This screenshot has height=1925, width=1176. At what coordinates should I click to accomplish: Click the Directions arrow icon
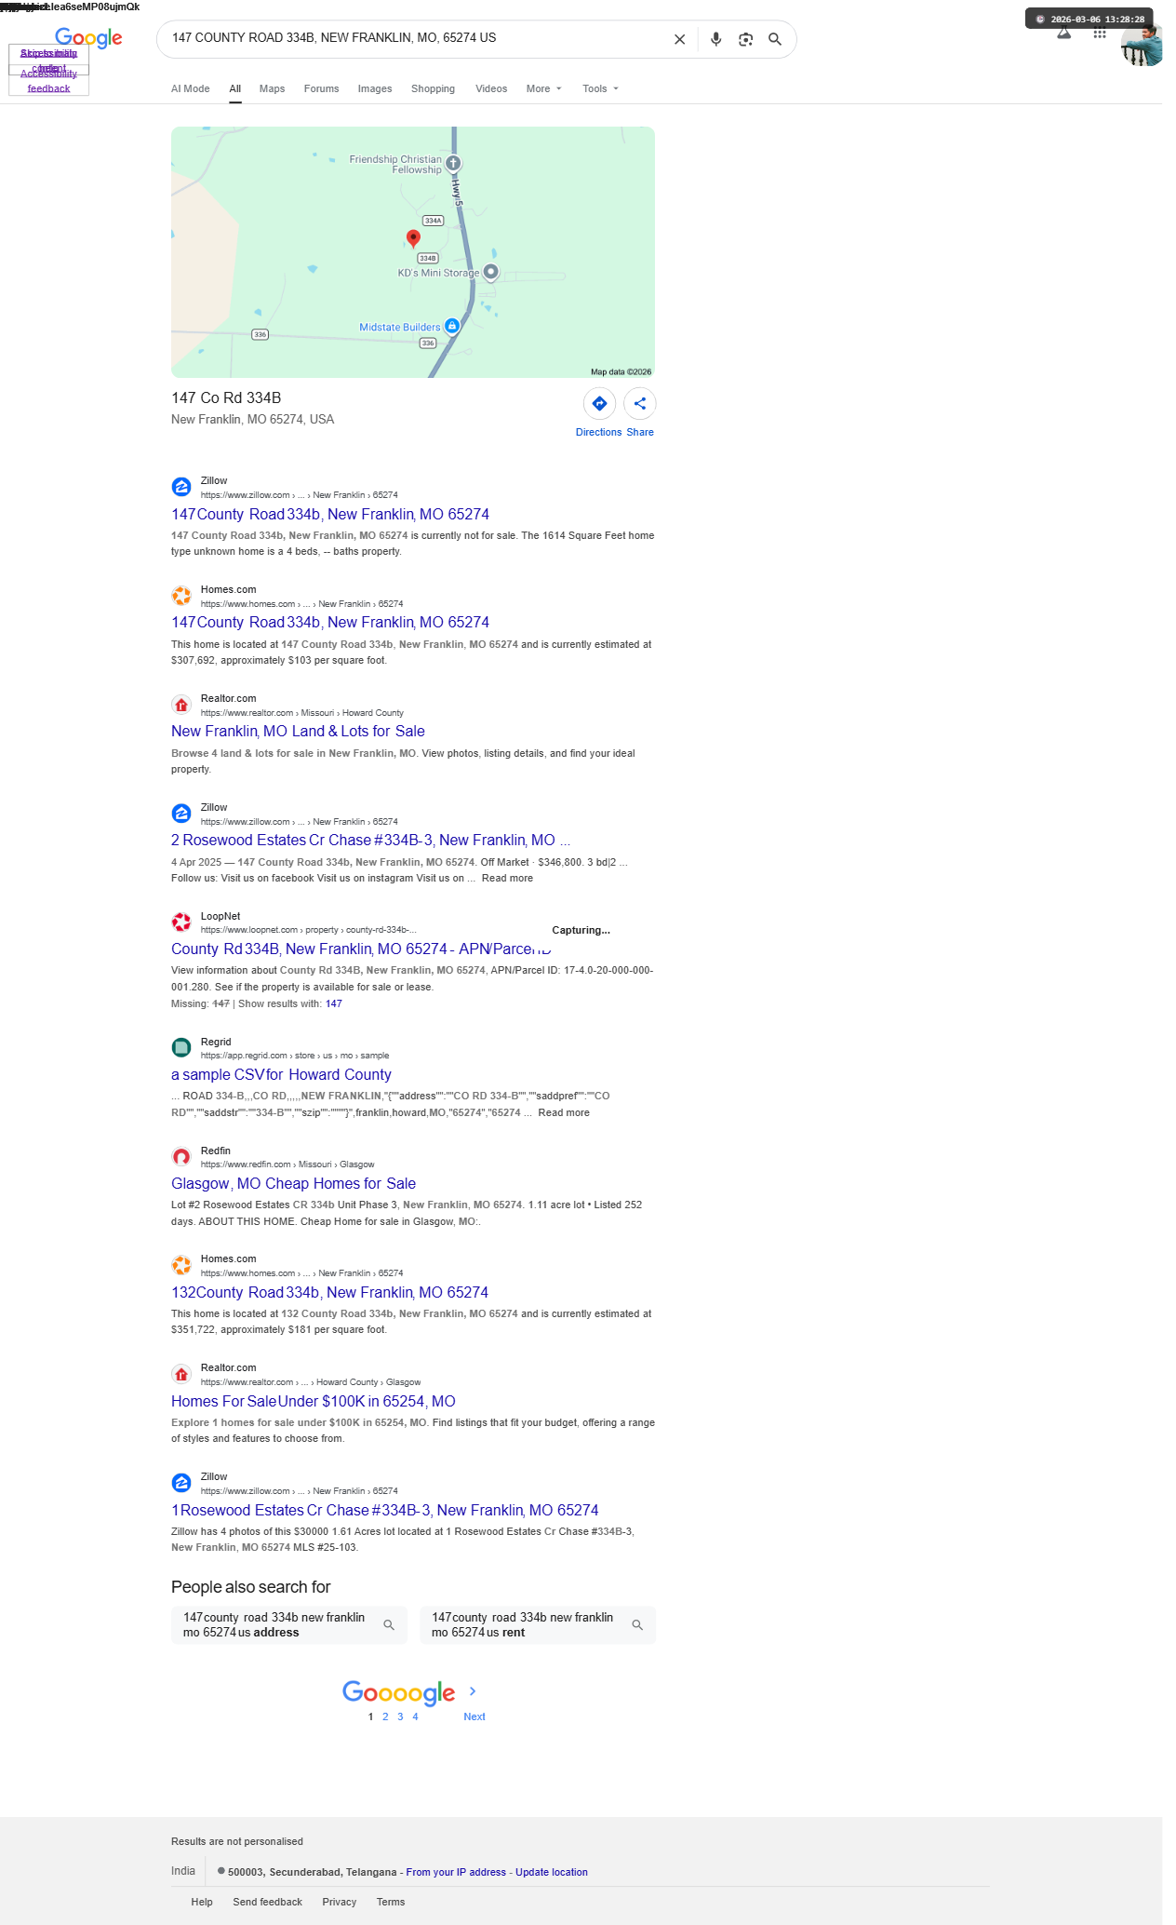599,403
